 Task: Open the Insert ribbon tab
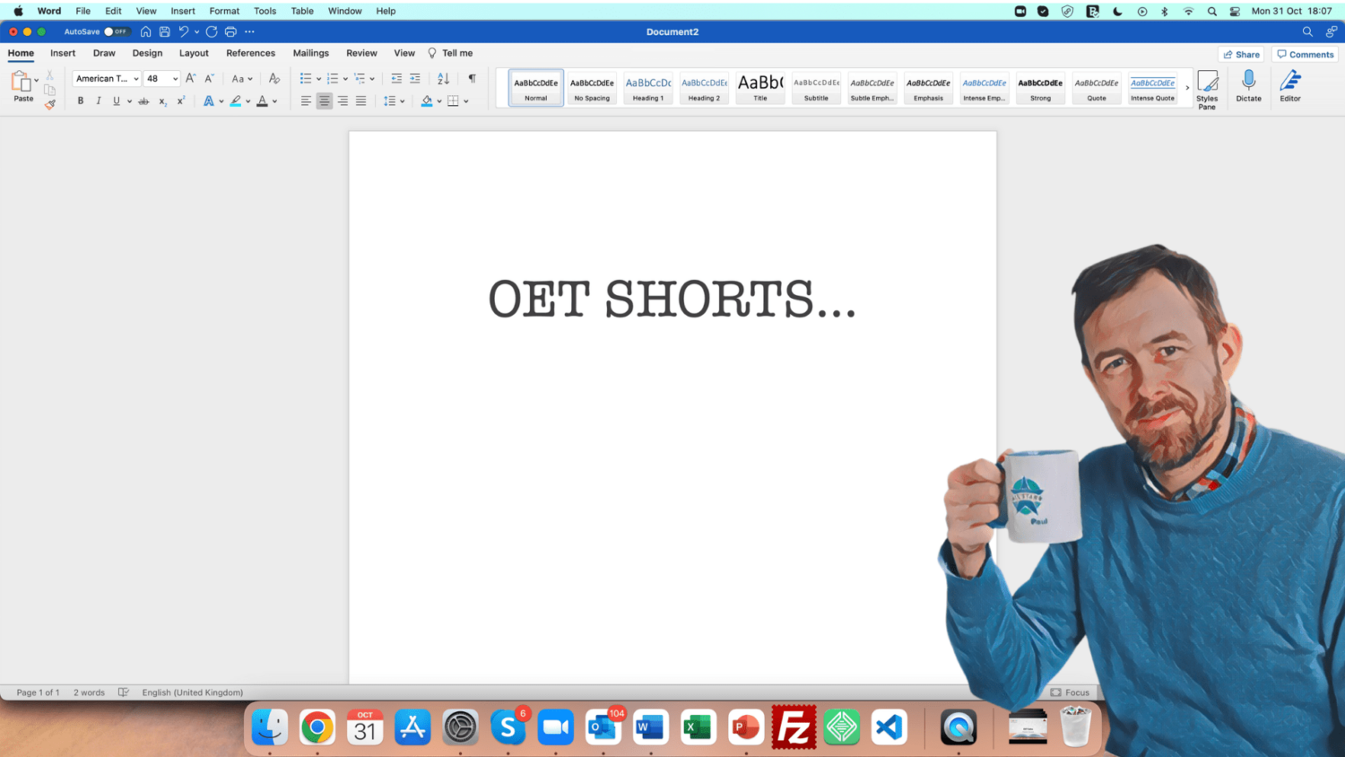point(63,53)
